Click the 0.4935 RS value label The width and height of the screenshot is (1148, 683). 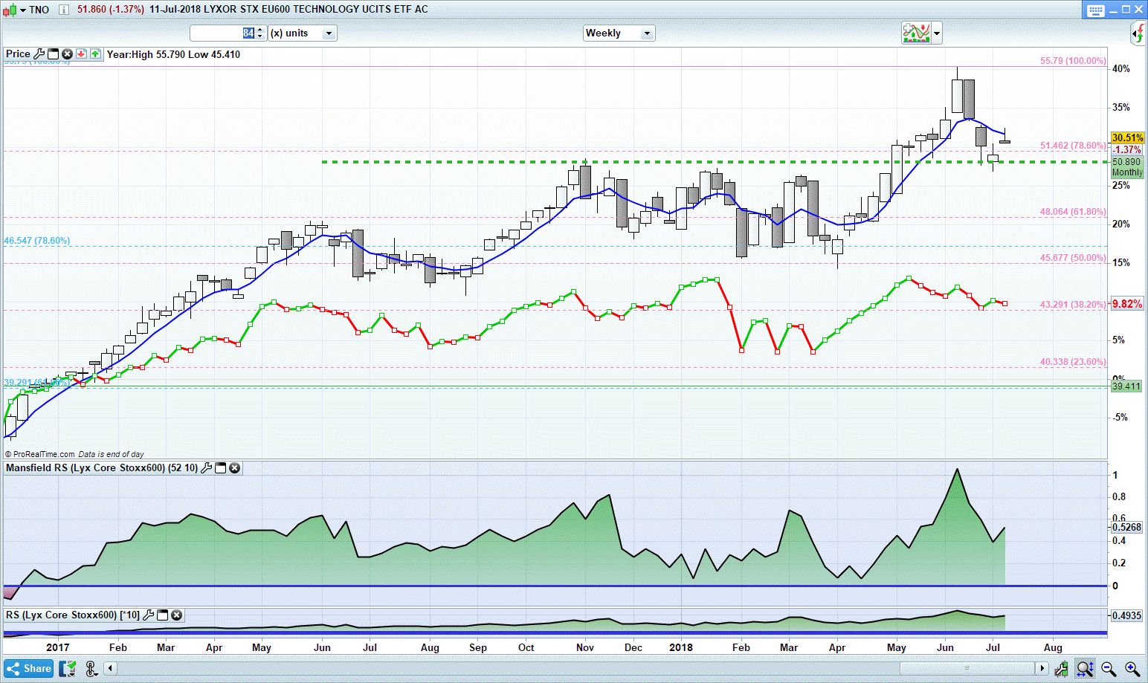click(1126, 615)
